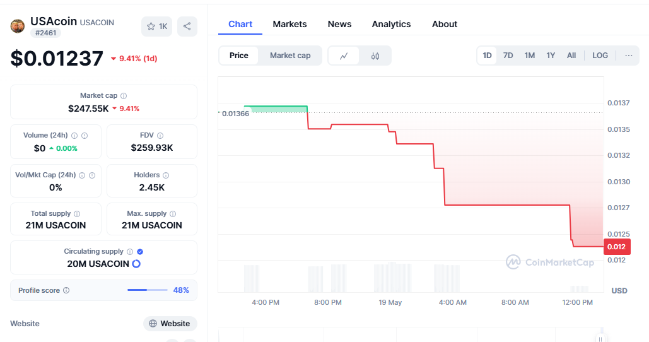This screenshot has height=342, width=649.
Task: Select 1D time range
Action: (x=487, y=56)
